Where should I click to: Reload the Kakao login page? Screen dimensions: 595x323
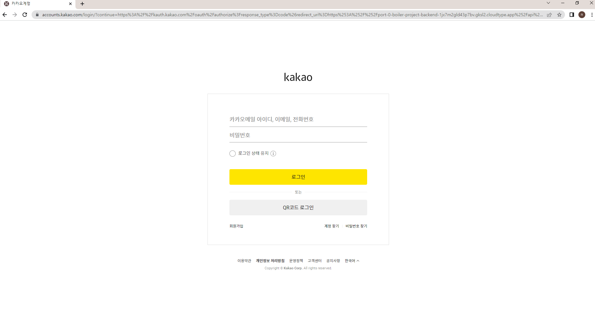25,15
